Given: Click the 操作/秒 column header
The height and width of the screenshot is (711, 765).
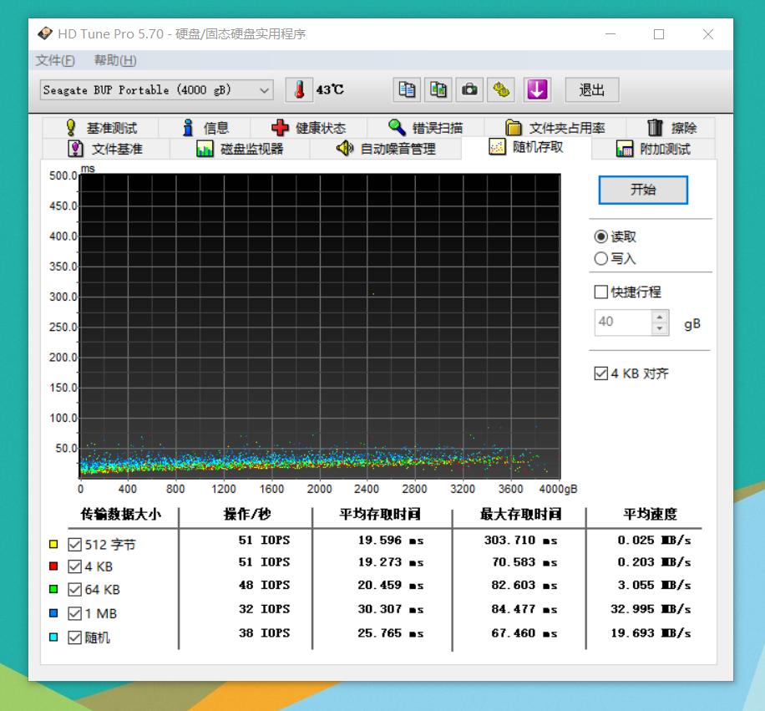Looking at the screenshot, I should (x=247, y=514).
